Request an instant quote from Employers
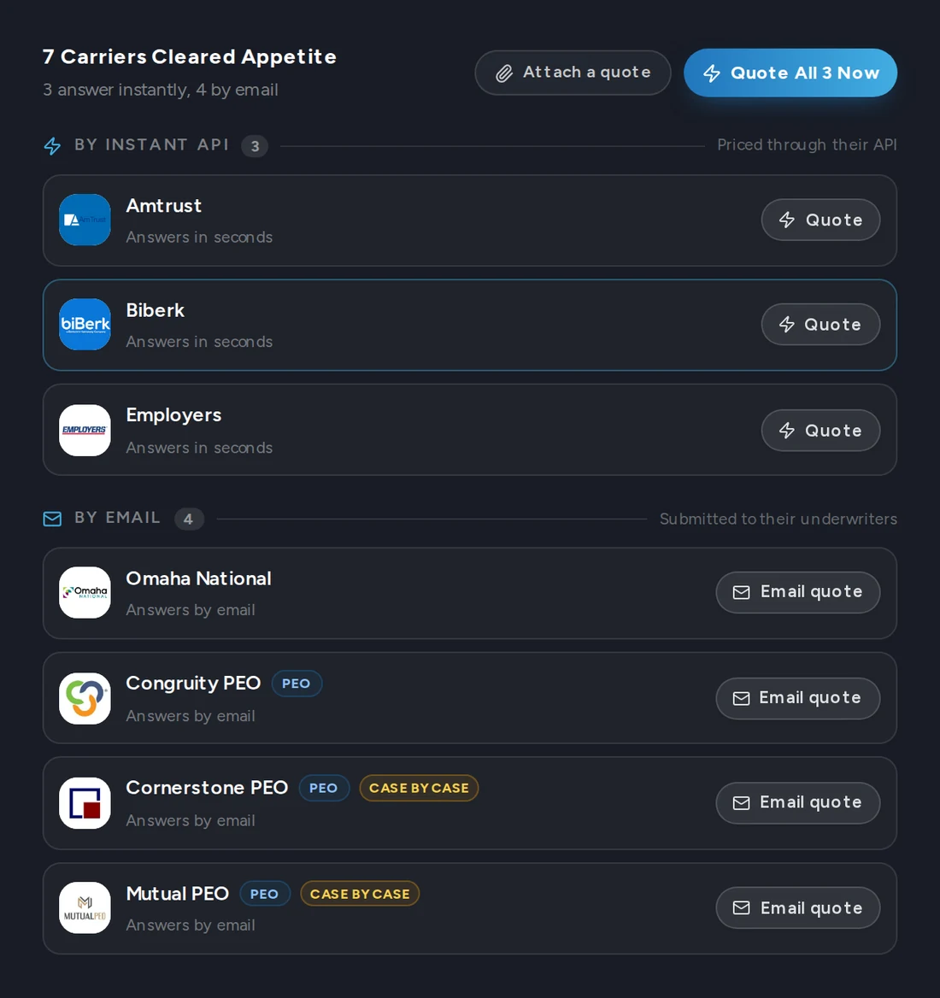Viewport: 940px width, 998px height. 821,431
